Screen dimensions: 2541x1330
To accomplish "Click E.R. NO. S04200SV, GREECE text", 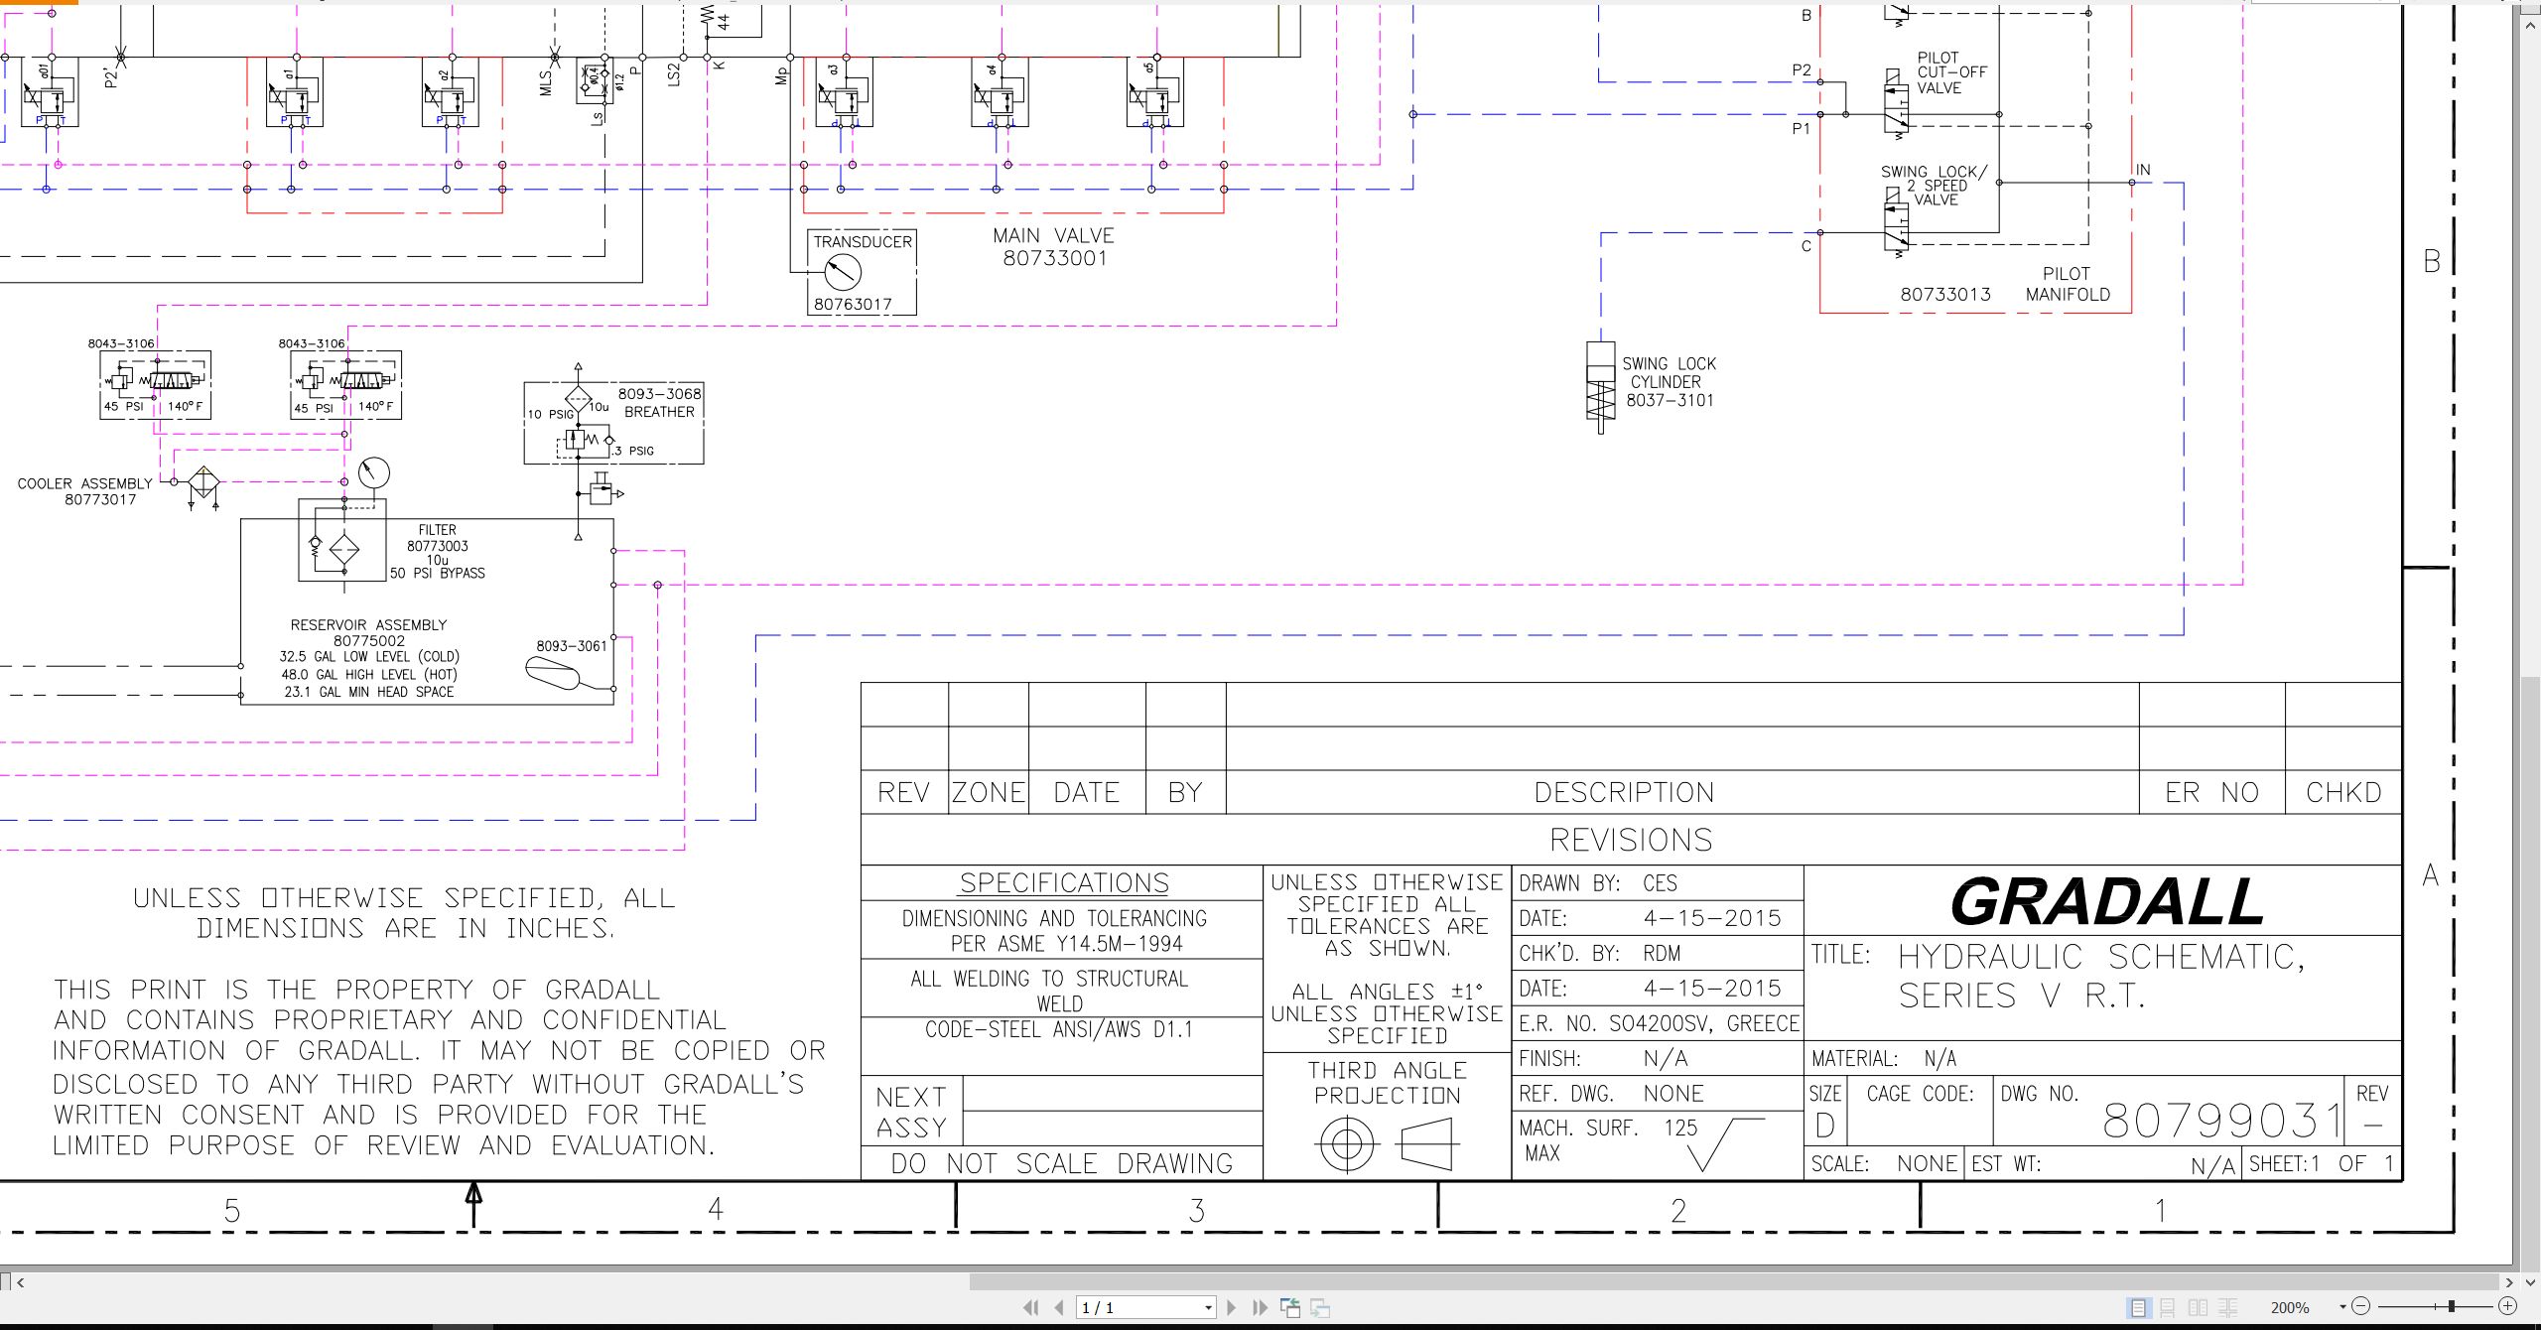I will [1659, 1023].
